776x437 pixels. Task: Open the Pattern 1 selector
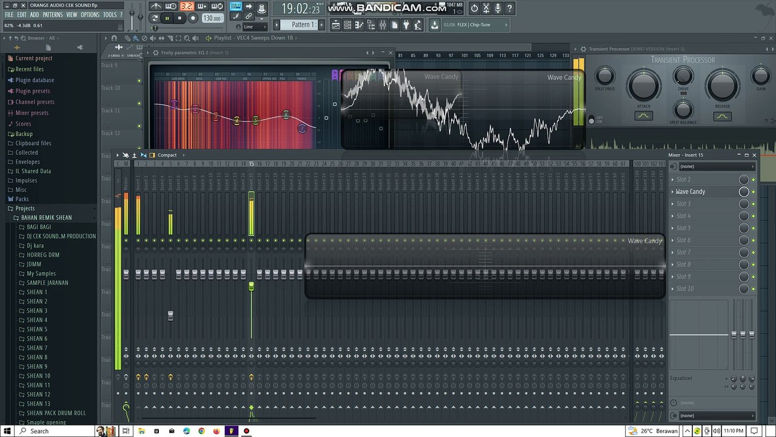pos(299,25)
